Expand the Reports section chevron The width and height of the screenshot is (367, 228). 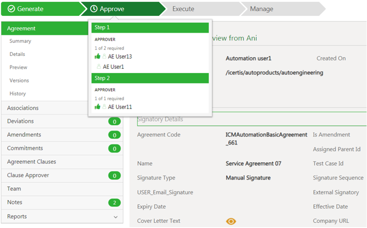pos(116,217)
